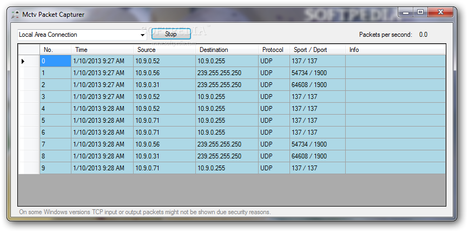The width and height of the screenshot is (468, 232).
Task: Click source 10.9.0.31 in row 2
Action: 164,85
